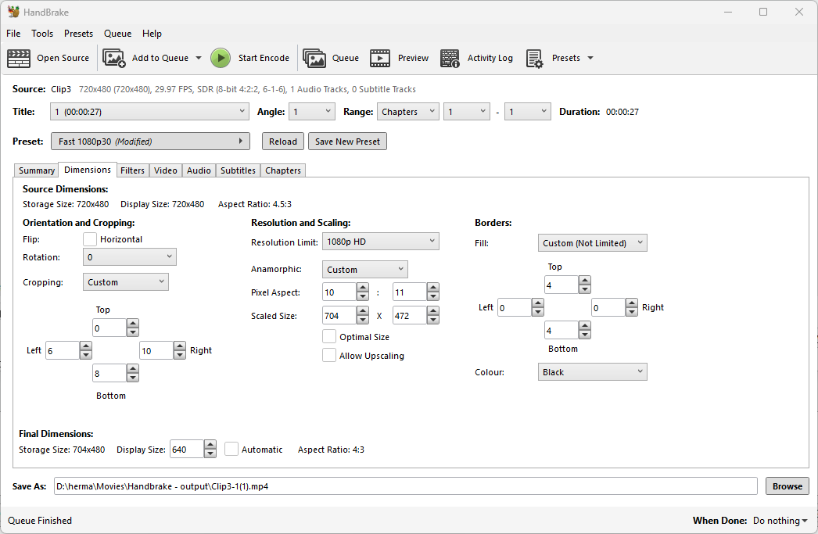The width and height of the screenshot is (818, 534).
Task: Click the HandBrake app logo in title bar
Action: tap(13, 12)
